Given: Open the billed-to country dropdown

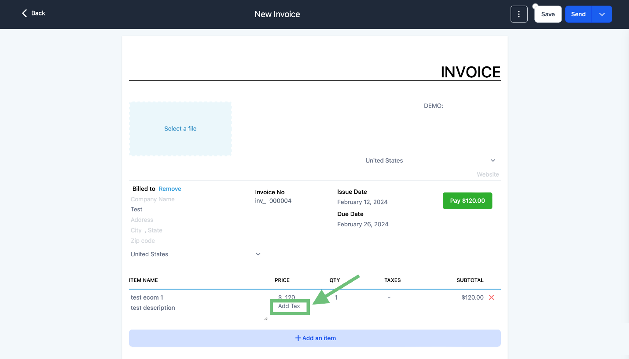Looking at the screenshot, I should coord(196,254).
